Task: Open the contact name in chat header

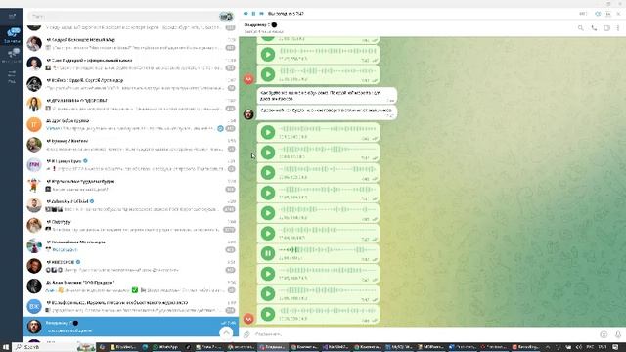Action: 260,24
